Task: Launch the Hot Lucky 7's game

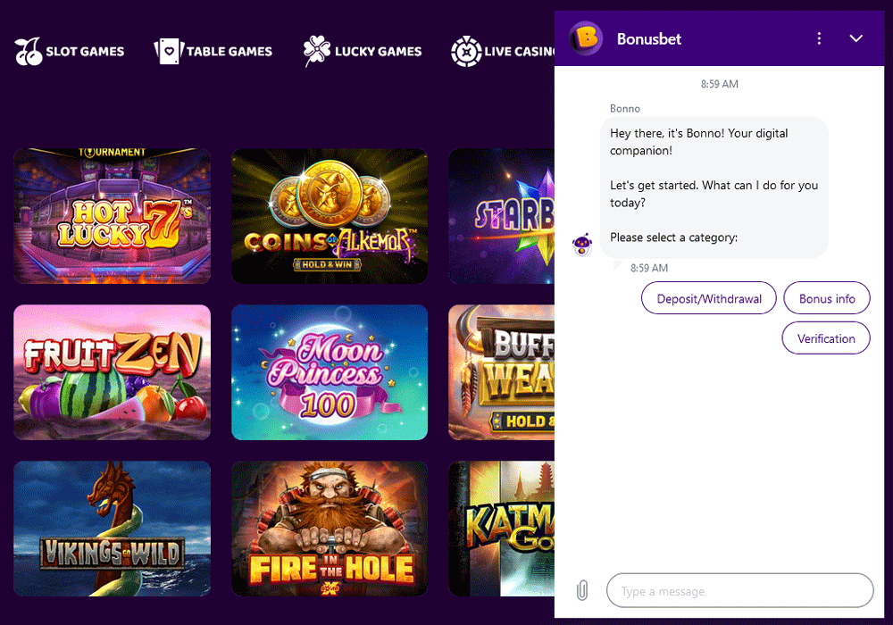Action: tap(113, 216)
